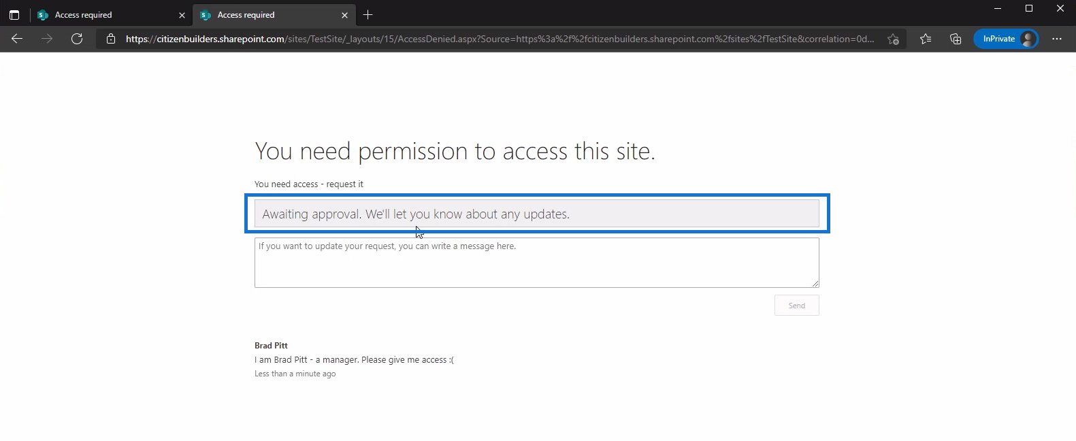
Task: Close the active Access required tab
Action: tap(344, 15)
